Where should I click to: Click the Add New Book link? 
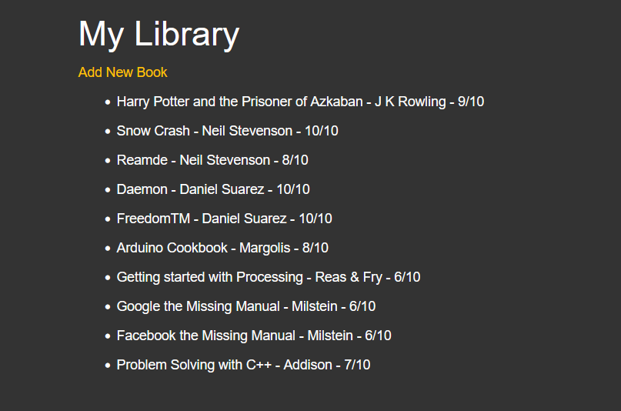coord(122,72)
